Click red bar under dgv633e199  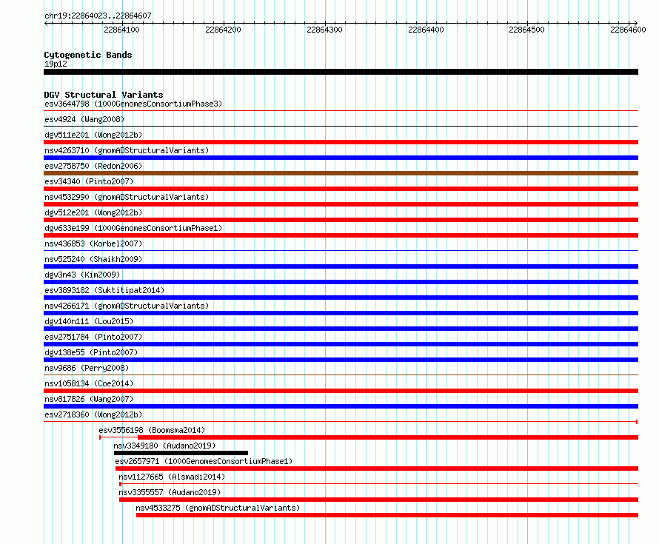click(x=341, y=235)
